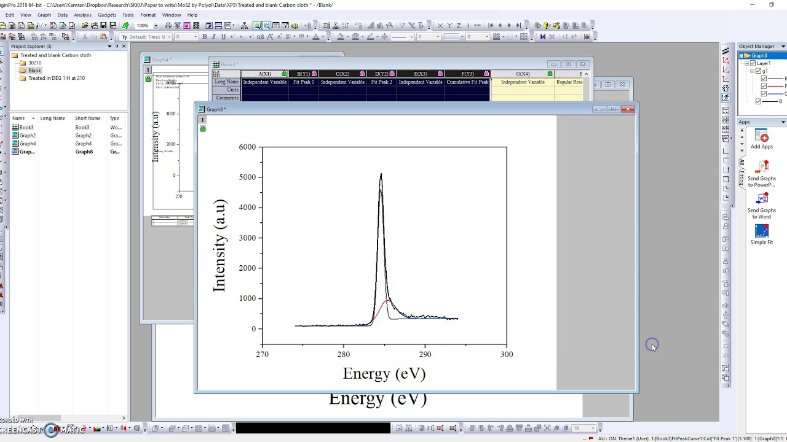Click the green running-man Recalculate icon

pyautogui.click(x=125, y=25)
